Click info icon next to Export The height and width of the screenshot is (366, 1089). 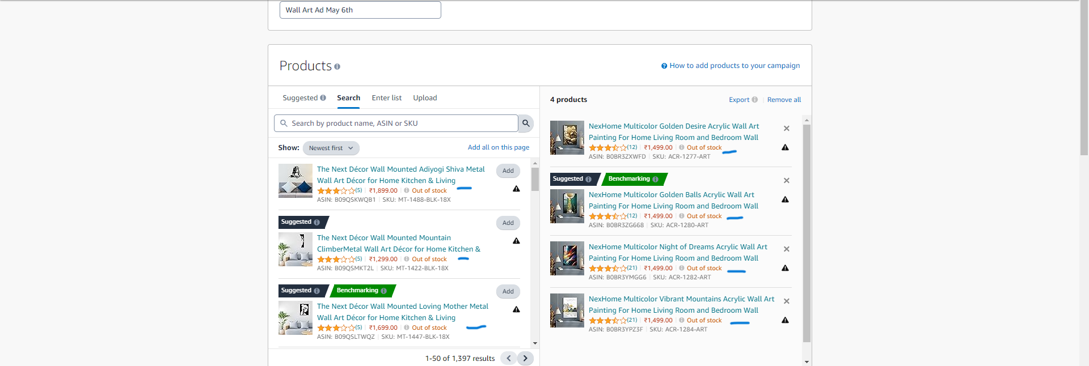[754, 100]
